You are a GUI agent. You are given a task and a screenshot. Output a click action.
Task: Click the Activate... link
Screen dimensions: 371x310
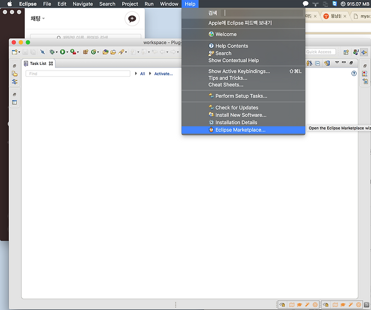tap(163, 74)
